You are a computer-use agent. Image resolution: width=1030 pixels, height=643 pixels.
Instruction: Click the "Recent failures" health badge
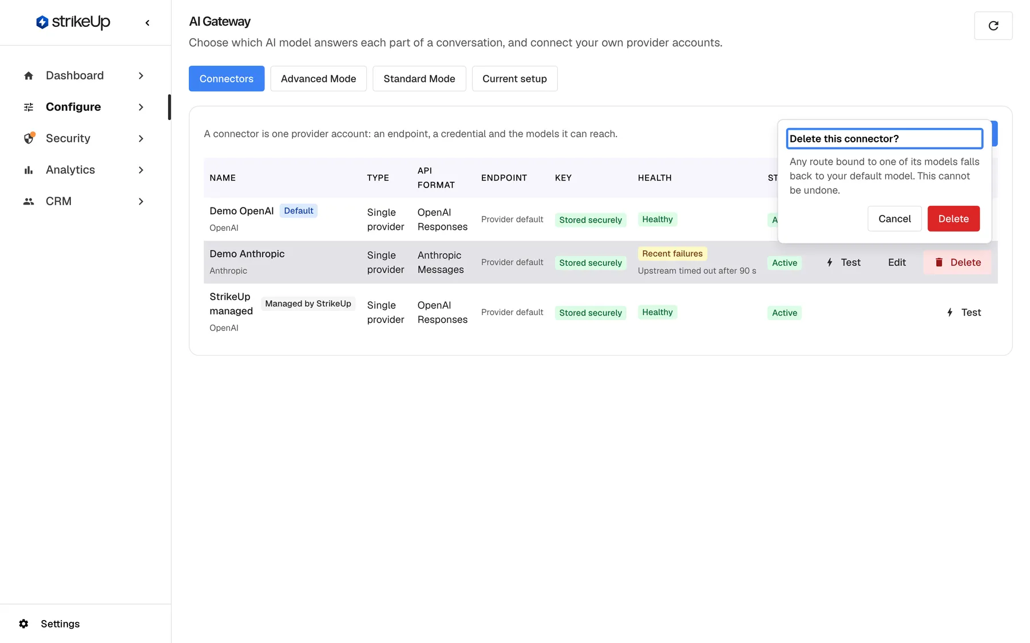[x=672, y=253]
